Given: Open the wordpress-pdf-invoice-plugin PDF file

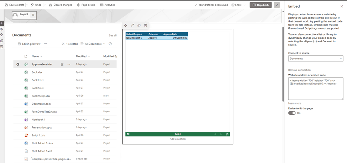Looking at the screenshot, I should click(x=51, y=159).
